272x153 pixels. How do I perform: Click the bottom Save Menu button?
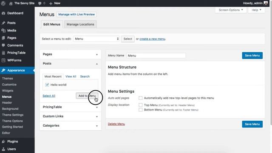[252, 124]
